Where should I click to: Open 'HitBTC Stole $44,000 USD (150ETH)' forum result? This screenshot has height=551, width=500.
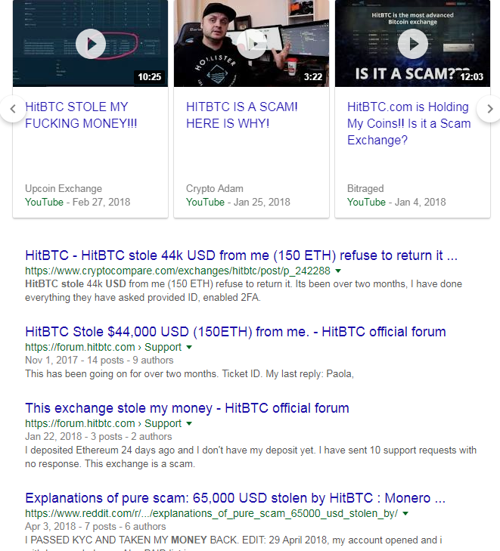[x=235, y=332]
